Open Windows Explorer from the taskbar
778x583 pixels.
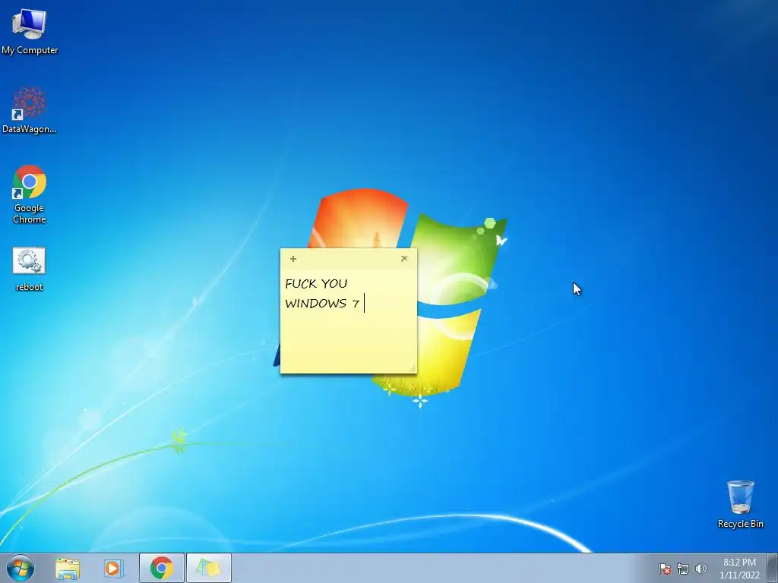tap(68, 569)
